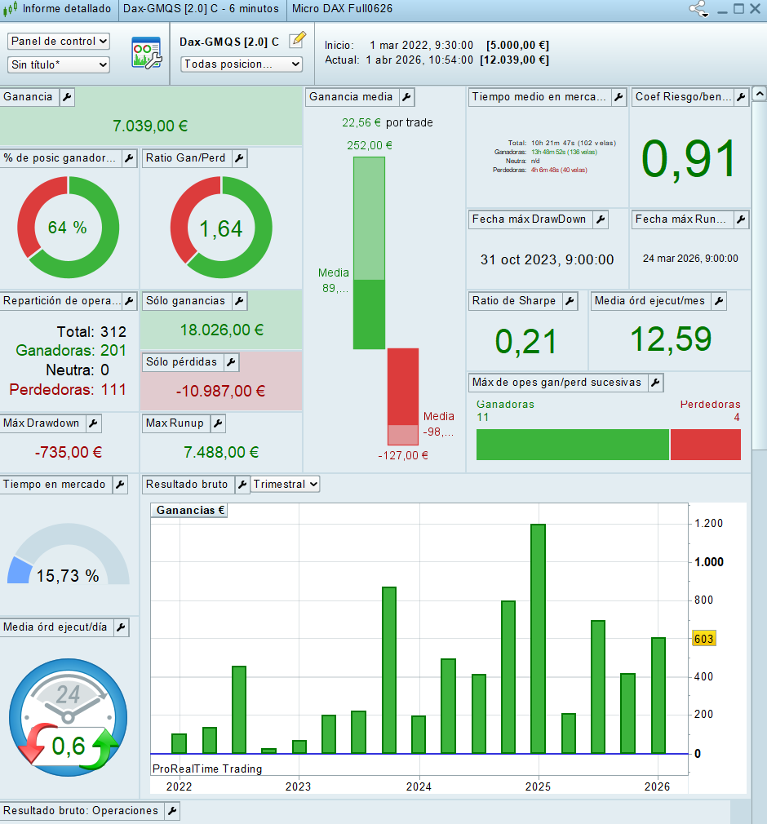Click the wrench beside Ratio Gan/Perd
Screen dimensions: 767x824
[239, 158]
